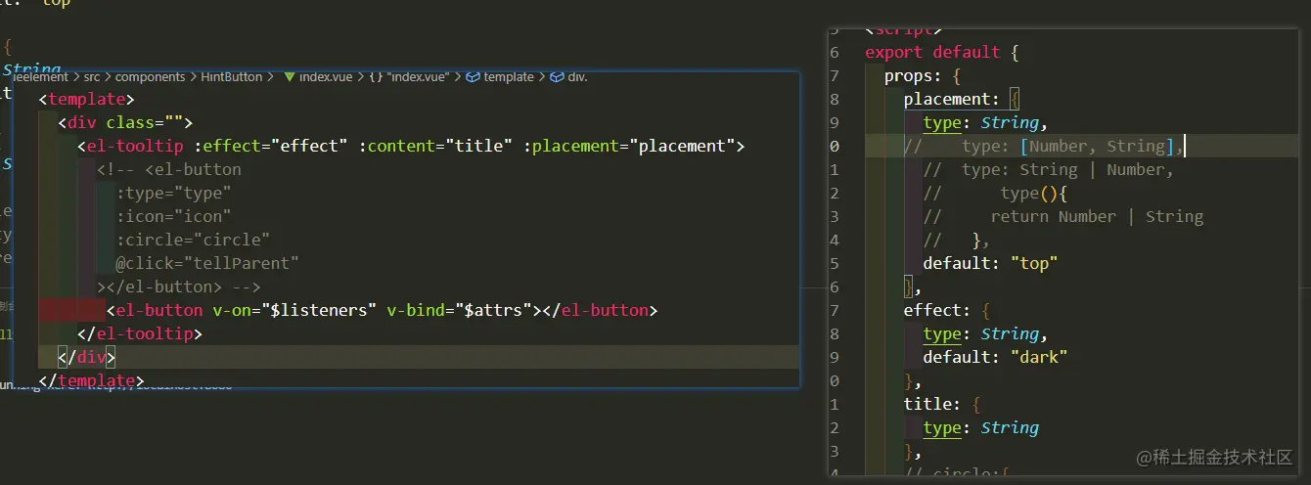Open the 'HintButton' breadcrumb folder
Screen dimensions: 1311x485
231,76
